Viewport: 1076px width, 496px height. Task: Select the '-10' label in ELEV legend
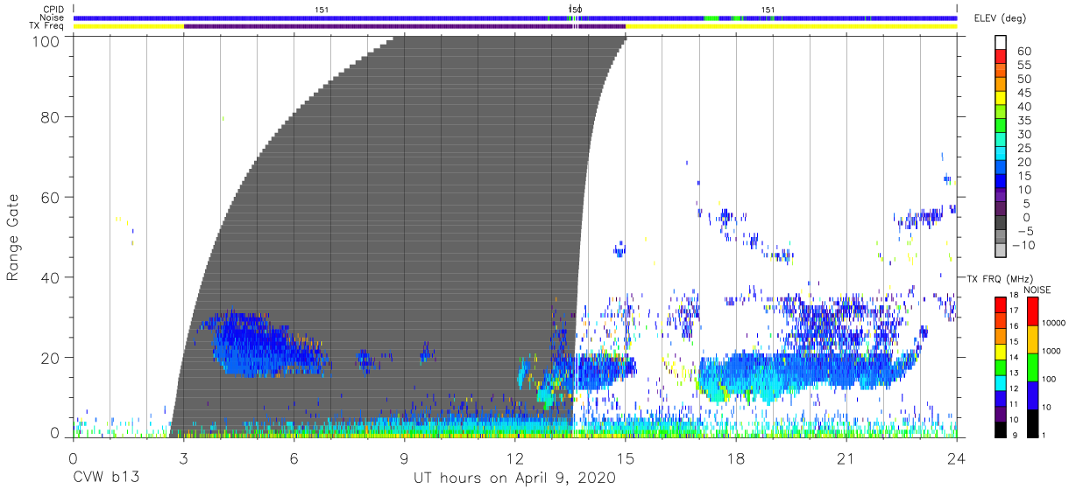pyautogui.click(x=1025, y=245)
